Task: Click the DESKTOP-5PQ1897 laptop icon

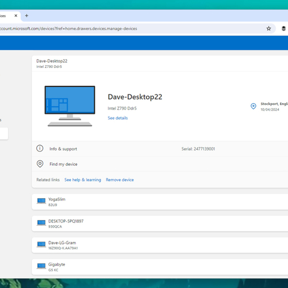Action: coord(41,222)
